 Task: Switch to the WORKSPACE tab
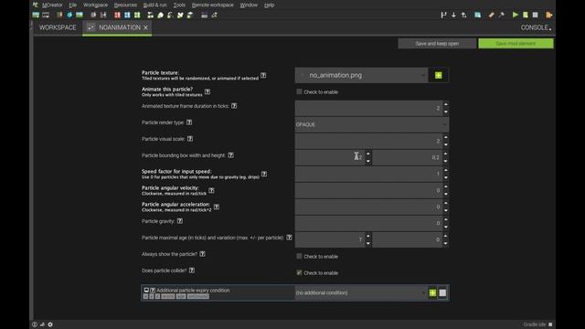click(58, 27)
